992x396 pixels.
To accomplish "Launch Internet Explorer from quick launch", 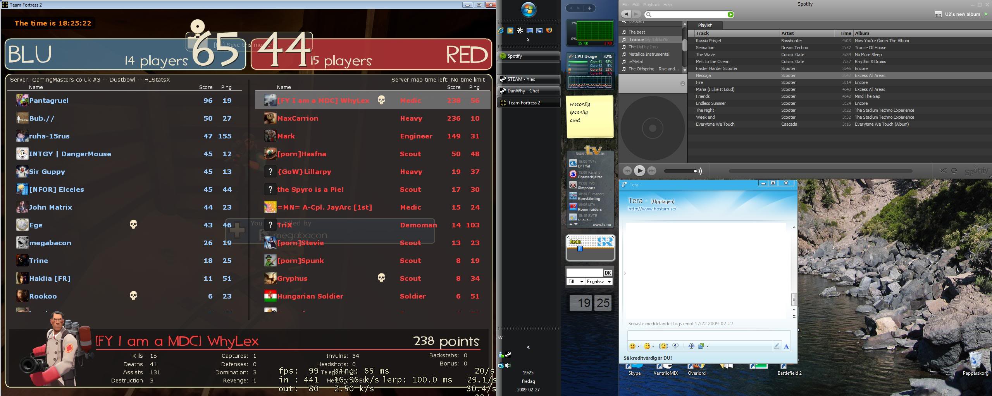I will point(501,31).
